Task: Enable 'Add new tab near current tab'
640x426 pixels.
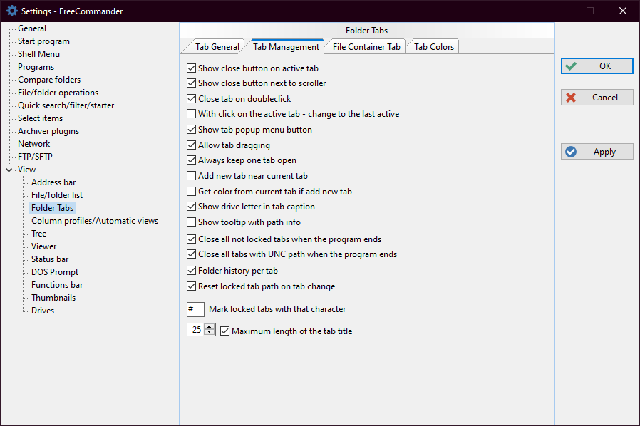Action: [191, 176]
